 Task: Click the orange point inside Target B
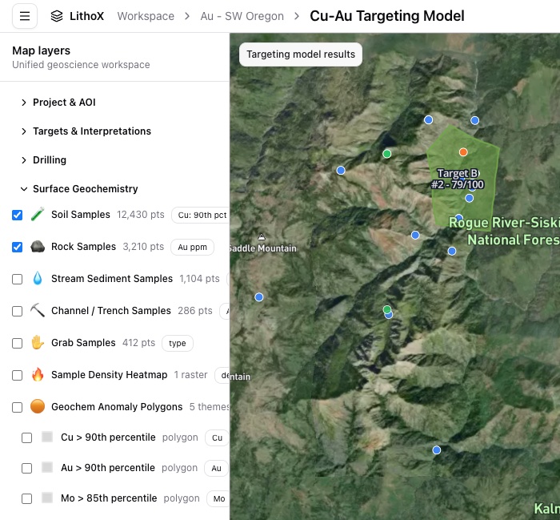click(x=463, y=152)
